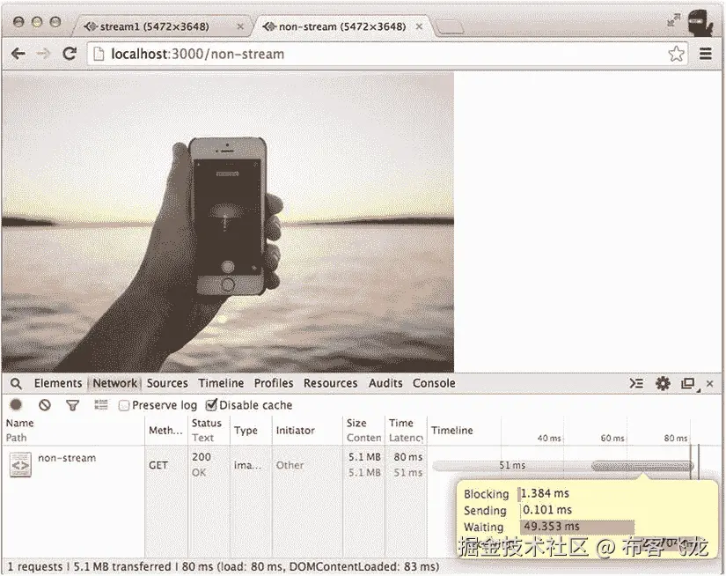This screenshot has width=726, height=576.
Task: Undock DevTools into separate window icon
Action: [x=688, y=384]
